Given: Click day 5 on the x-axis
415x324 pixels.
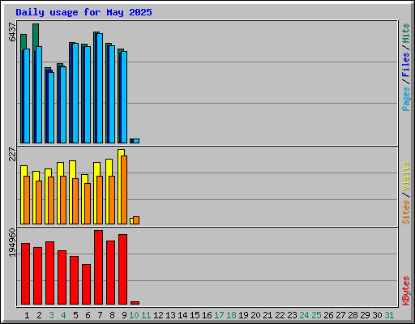Looking at the screenshot, I should pyautogui.click(x=75, y=315).
